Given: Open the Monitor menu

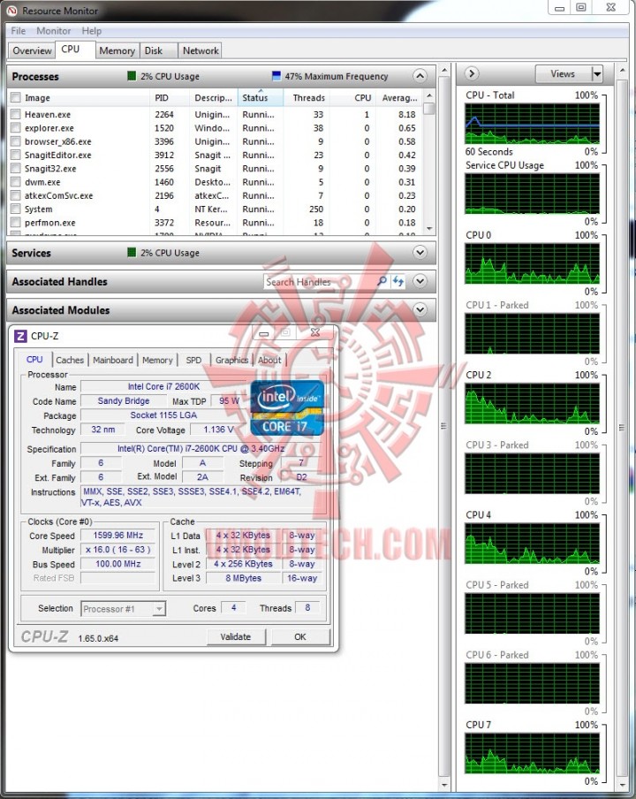Looking at the screenshot, I should pos(54,31).
